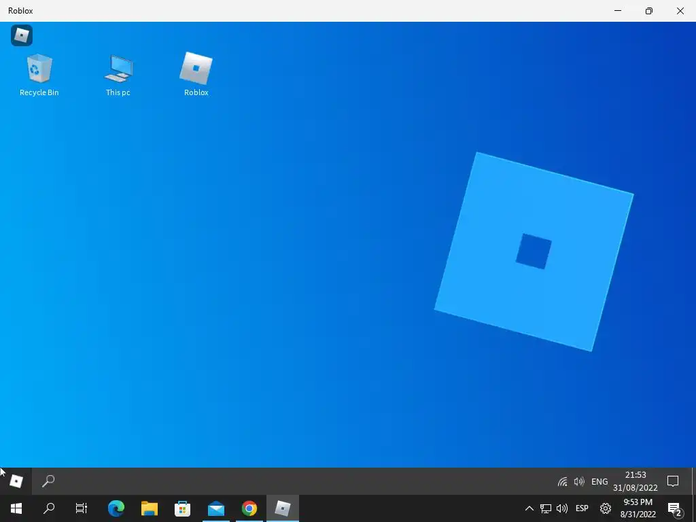Open the Windows Start menu
This screenshot has width=696, height=522.
tap(16, 508)
